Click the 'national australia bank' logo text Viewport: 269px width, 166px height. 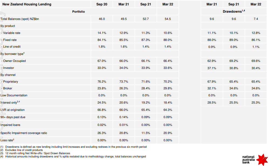point(249,159)
